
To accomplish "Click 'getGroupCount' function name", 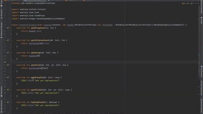I will click(38, 28).
